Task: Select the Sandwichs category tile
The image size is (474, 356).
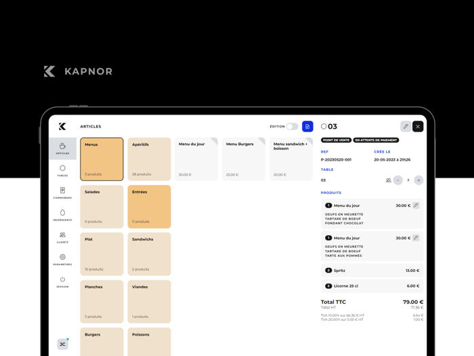Action: 150,254
